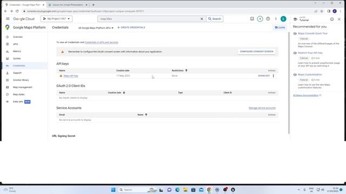Open a new browser tab with plus icon
Viewport: 346px width, 194px height.
(93, 5)
